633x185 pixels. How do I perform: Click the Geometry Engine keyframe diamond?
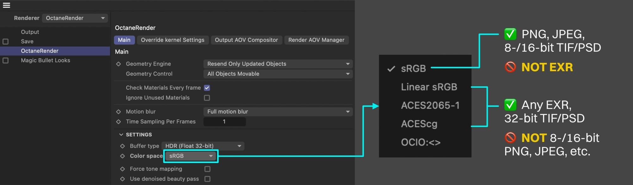[119, 64]
